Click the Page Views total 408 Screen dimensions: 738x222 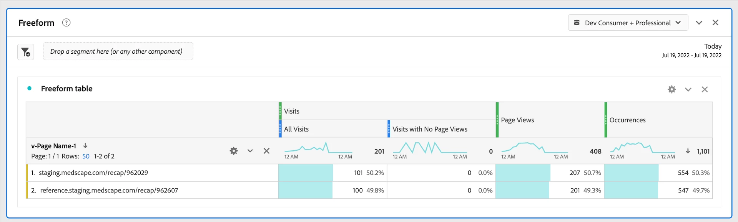(x=595, y=151)
